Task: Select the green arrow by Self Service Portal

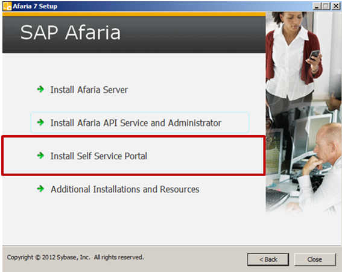Action: (x=40, y=156)
